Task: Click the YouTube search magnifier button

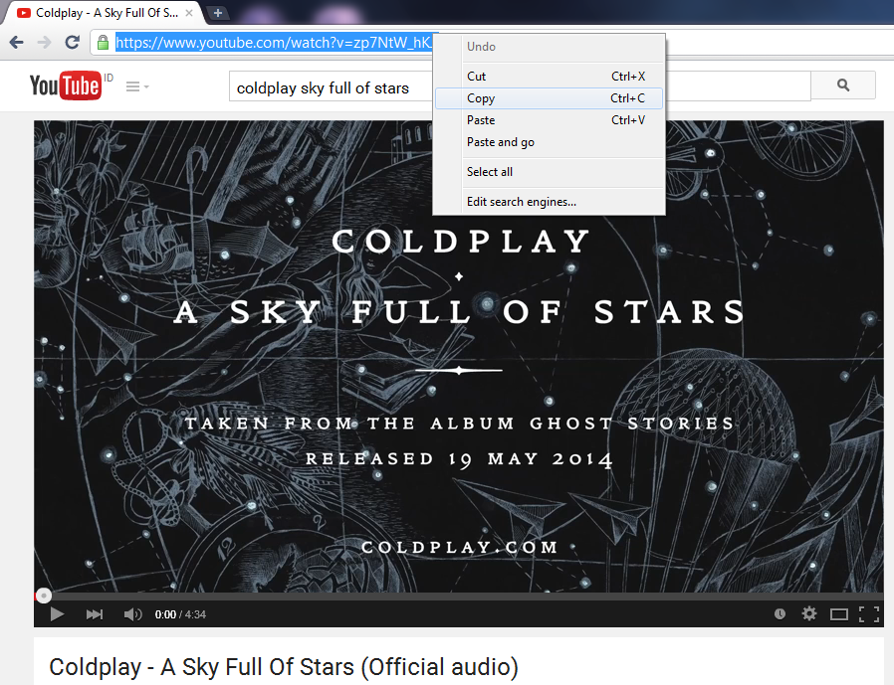Action: pos(843,86)
